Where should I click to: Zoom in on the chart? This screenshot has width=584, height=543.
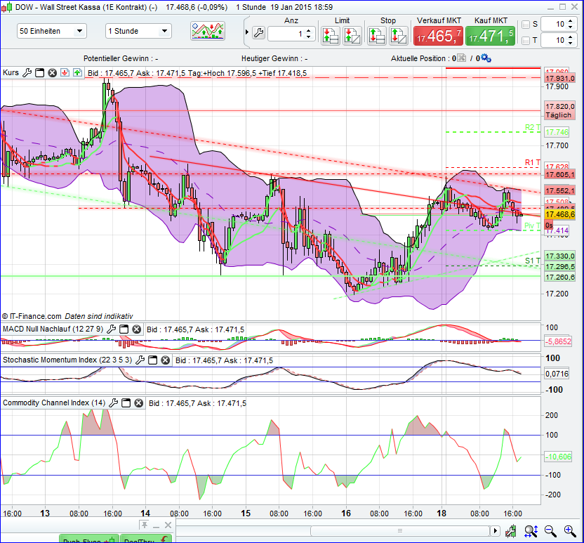(x=569, y=532)
